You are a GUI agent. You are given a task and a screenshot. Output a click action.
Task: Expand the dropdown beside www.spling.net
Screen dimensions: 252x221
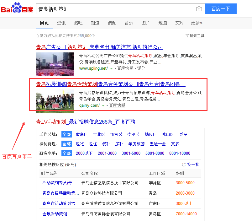point(111,68)
